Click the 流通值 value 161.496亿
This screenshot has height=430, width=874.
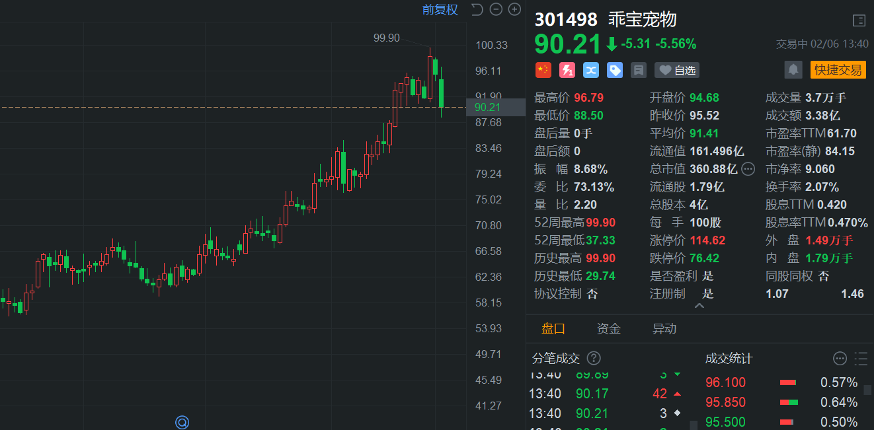[x=717, y=151]
